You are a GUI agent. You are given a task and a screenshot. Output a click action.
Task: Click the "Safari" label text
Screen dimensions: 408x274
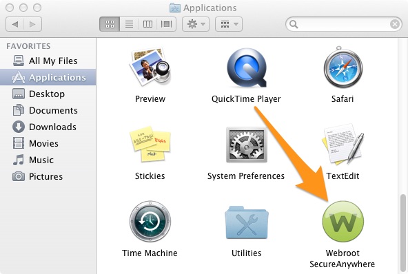click(343, 98)
